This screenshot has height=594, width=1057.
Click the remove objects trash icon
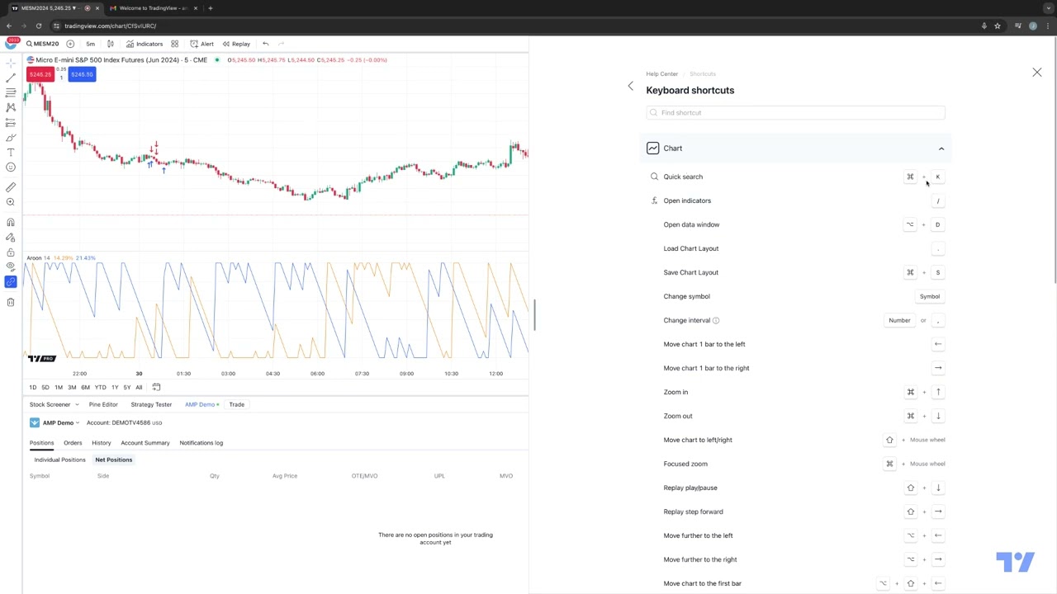tap(11, 302)
